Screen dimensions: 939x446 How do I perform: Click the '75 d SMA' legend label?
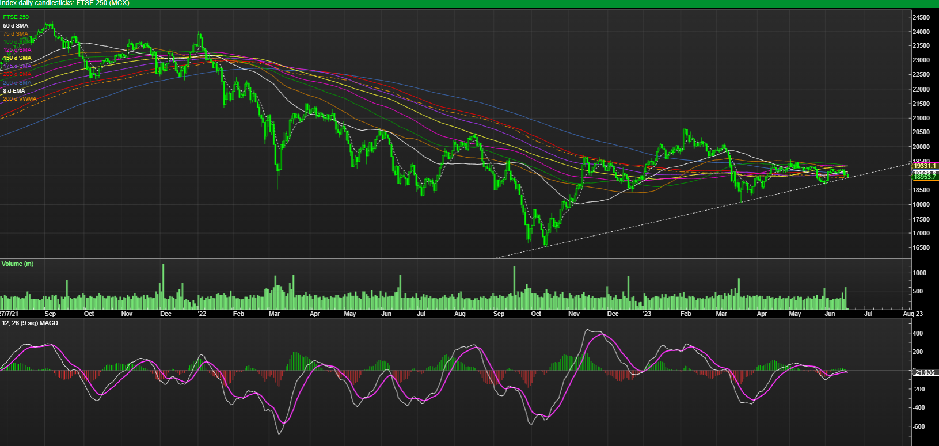pyautogui.click(x=16, y=34)
